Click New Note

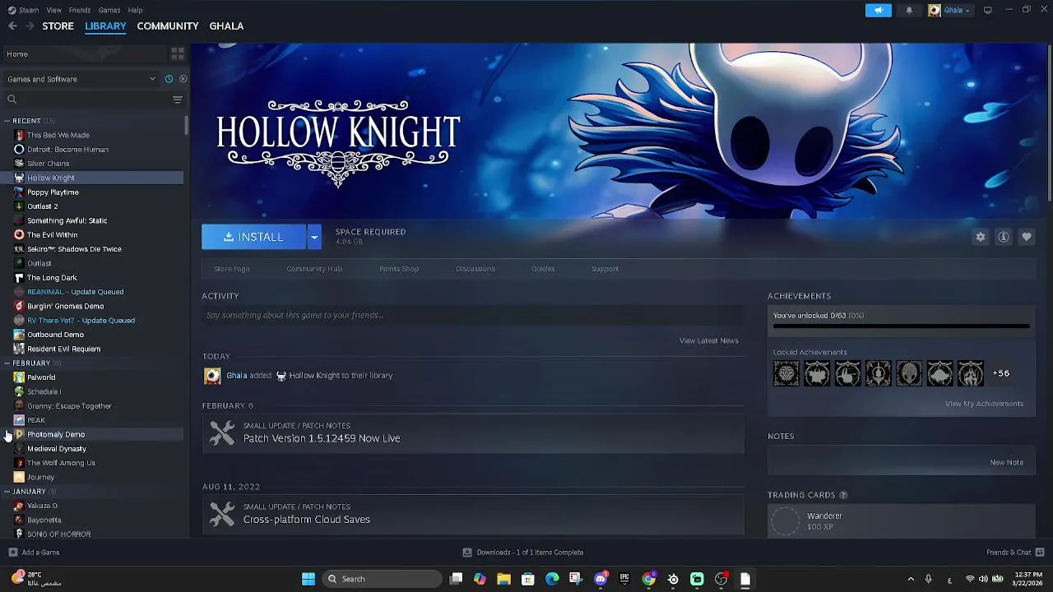click(1007, 462)
